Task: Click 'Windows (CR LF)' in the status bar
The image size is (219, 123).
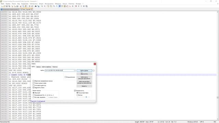Action: [192, 122]
